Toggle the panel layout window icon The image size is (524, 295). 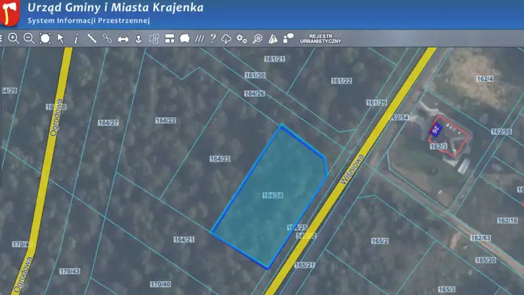coord(170,39)
